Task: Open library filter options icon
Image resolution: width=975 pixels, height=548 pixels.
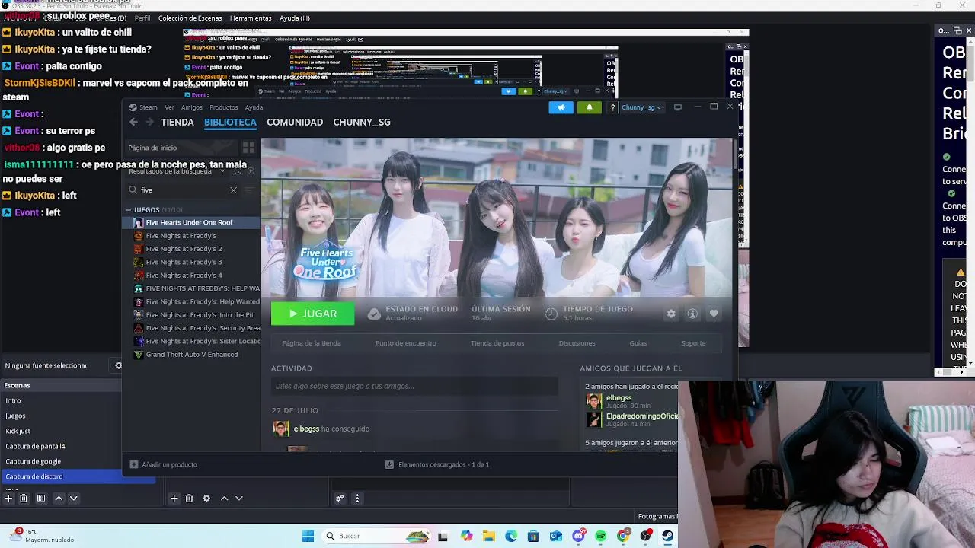Action: [x=248, y=190]
